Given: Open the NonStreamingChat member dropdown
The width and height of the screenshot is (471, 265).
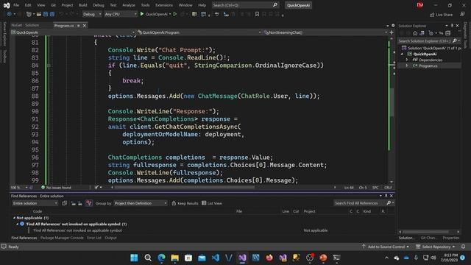Looking at the screenshot, I should [325, 32].
